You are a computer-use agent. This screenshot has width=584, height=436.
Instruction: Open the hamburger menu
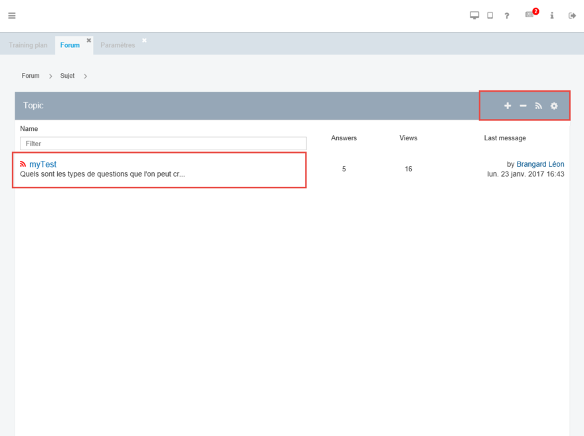(12, 16)
